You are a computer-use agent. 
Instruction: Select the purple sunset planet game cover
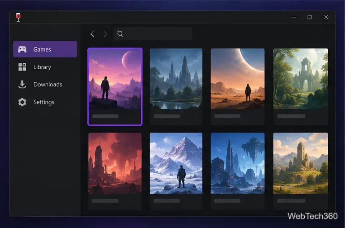click(115, 79)
